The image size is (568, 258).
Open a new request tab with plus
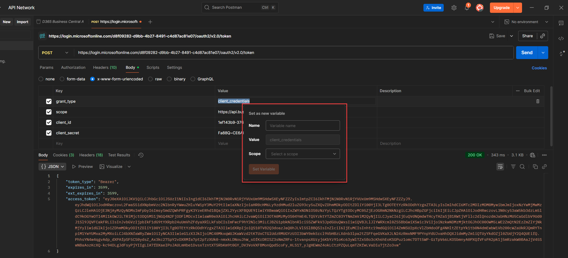pos(150,22)
